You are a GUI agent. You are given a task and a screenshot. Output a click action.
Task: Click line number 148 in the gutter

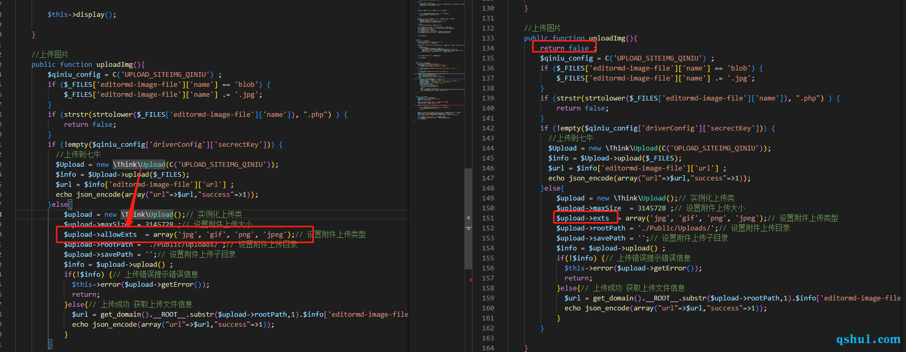[488, 188]
